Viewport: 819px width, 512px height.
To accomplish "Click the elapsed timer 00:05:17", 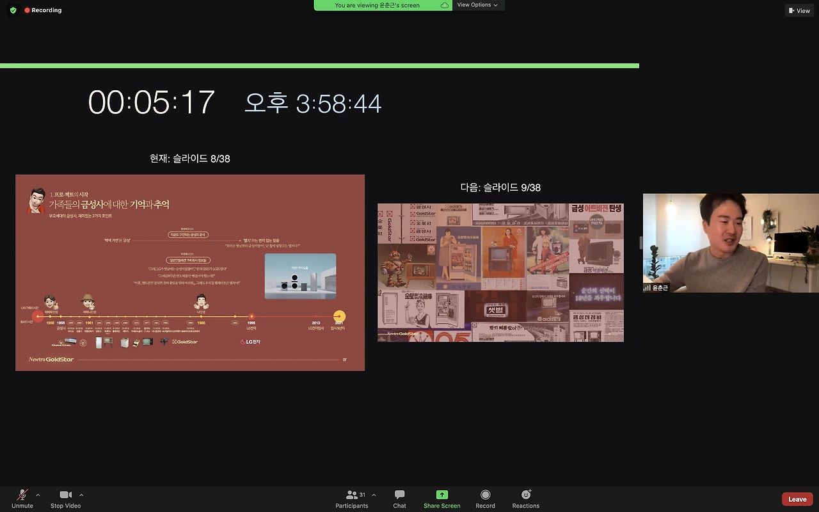I will [152, 102].
